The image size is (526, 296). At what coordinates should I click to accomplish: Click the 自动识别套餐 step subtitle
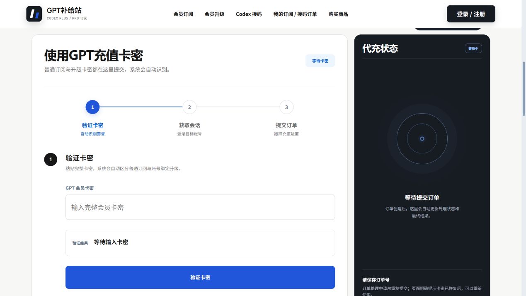click(x=92, y=134)
